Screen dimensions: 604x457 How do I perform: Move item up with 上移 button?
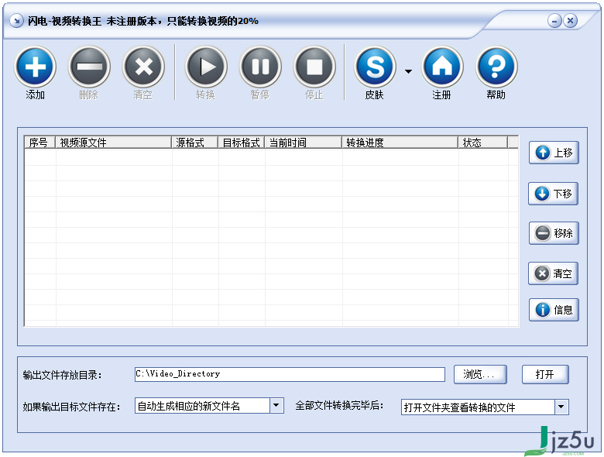(x=554, y=153)
